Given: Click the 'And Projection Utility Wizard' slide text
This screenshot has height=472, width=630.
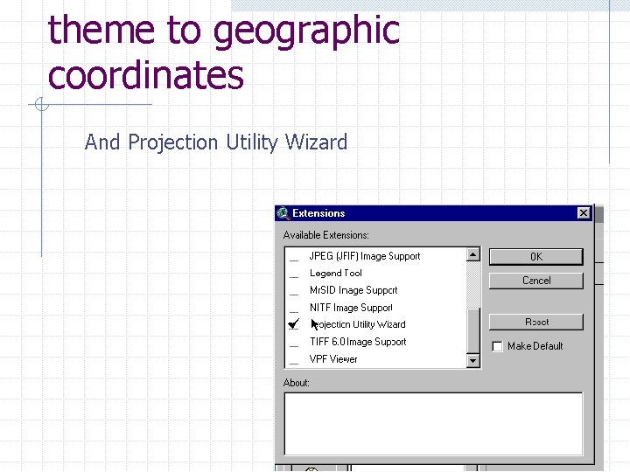Looking at the screenshot, I should [216, 142].
